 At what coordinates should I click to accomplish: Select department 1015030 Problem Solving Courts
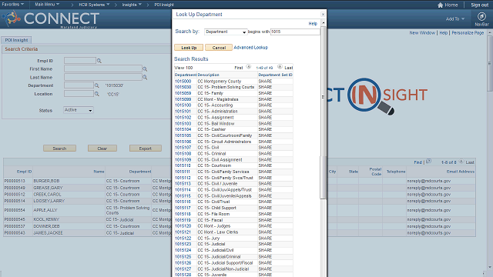pos(183,87)
